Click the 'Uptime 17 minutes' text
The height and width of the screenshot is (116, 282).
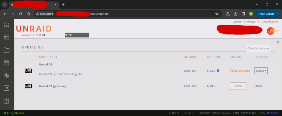[x=244, y=22]
